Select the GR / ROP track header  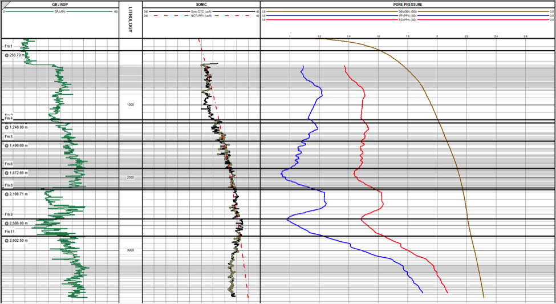click(60, 5)
